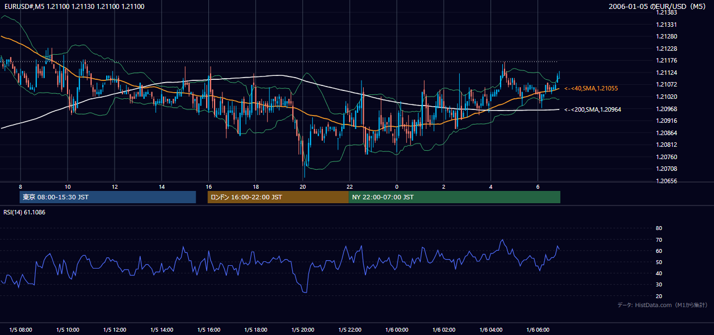Click price level 1.20760 on axis
Screen dimensions: 714x335
666,157
